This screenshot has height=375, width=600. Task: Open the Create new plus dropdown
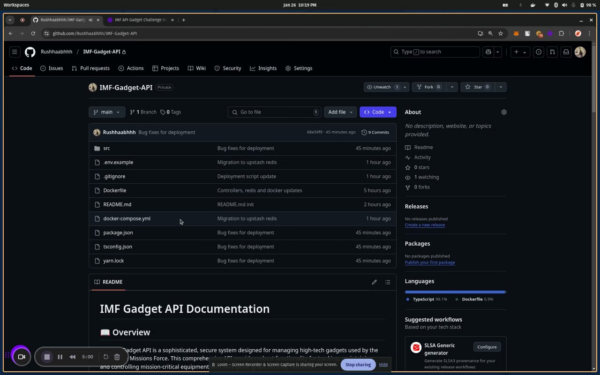520,52
